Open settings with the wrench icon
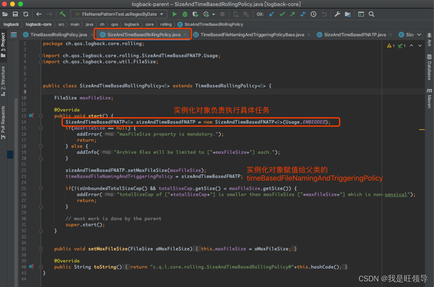 (x=337, y=14)
